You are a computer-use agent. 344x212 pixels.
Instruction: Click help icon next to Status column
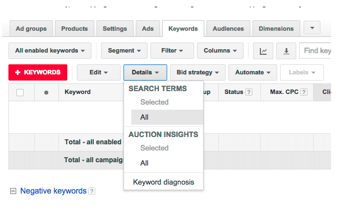click(x=249, y=92)
